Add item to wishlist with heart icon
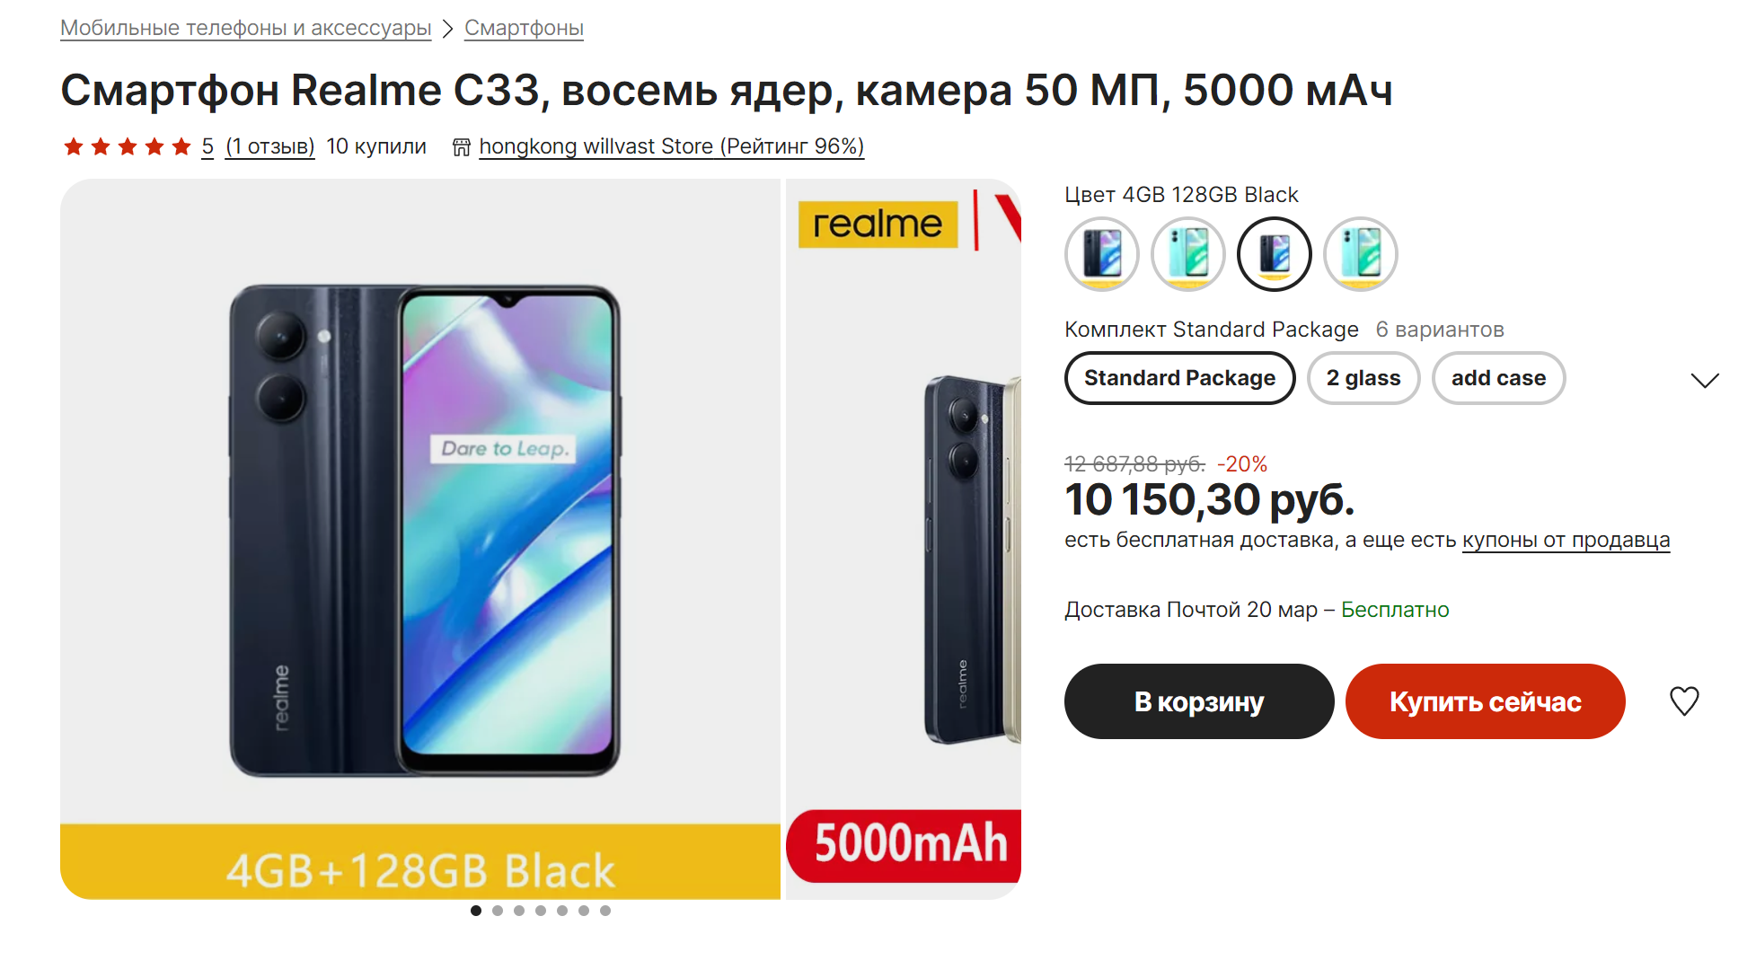This screenshot has height=978, width=1756. tap(1684, 700)
